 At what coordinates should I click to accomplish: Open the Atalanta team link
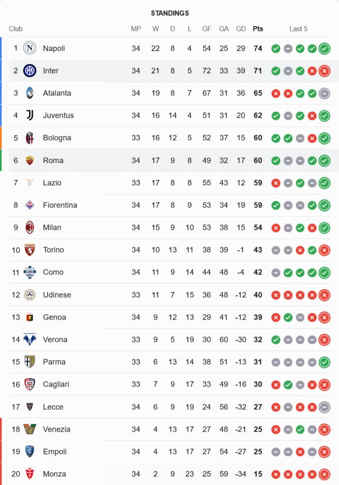point(57,93)
